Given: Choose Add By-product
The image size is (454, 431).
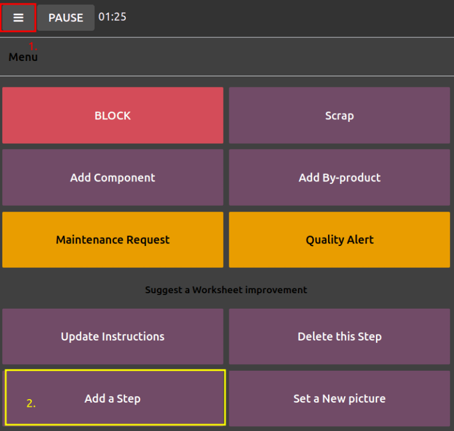Looking at the screenshot, I should (x=339, y=177).
